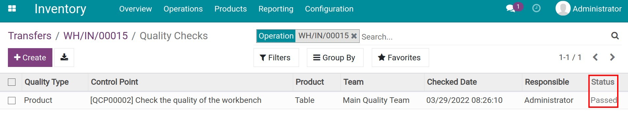Click the Main Quality Team cell

point(376,100)
